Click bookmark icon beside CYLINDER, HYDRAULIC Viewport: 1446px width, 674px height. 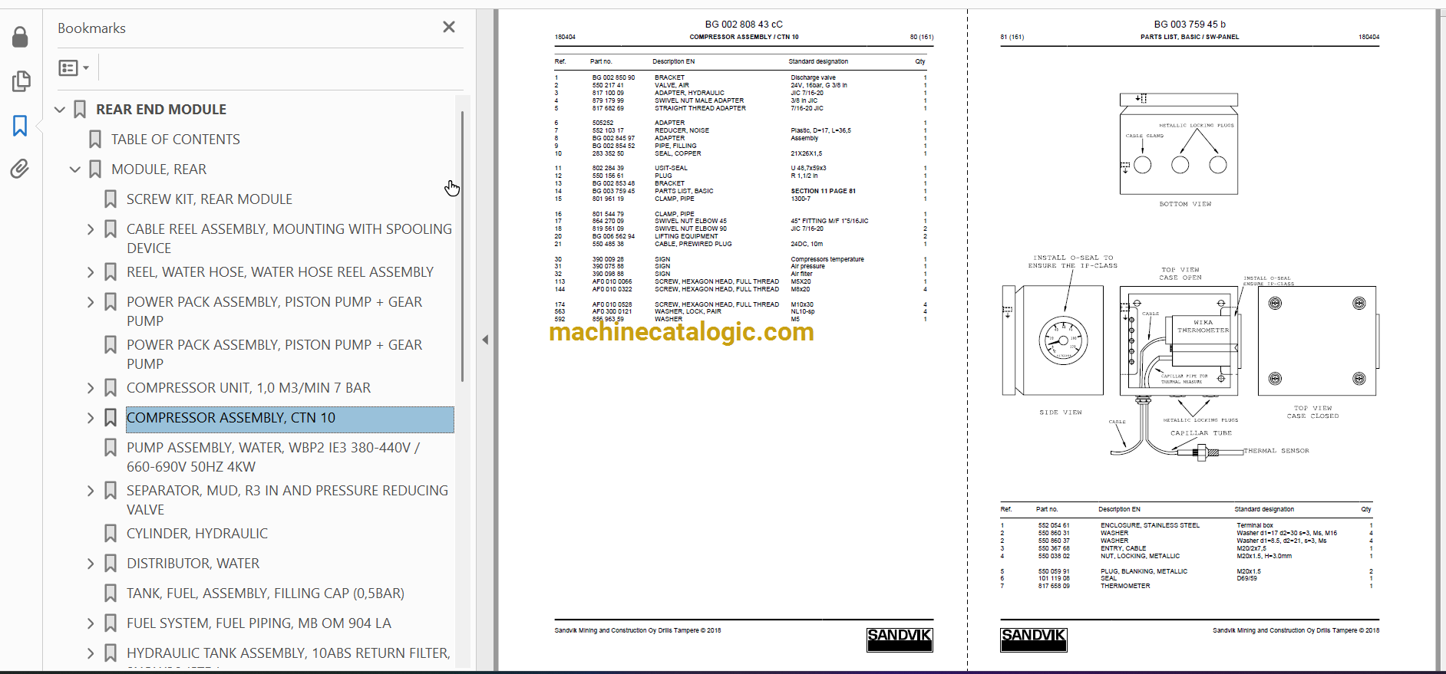[111, 534]
